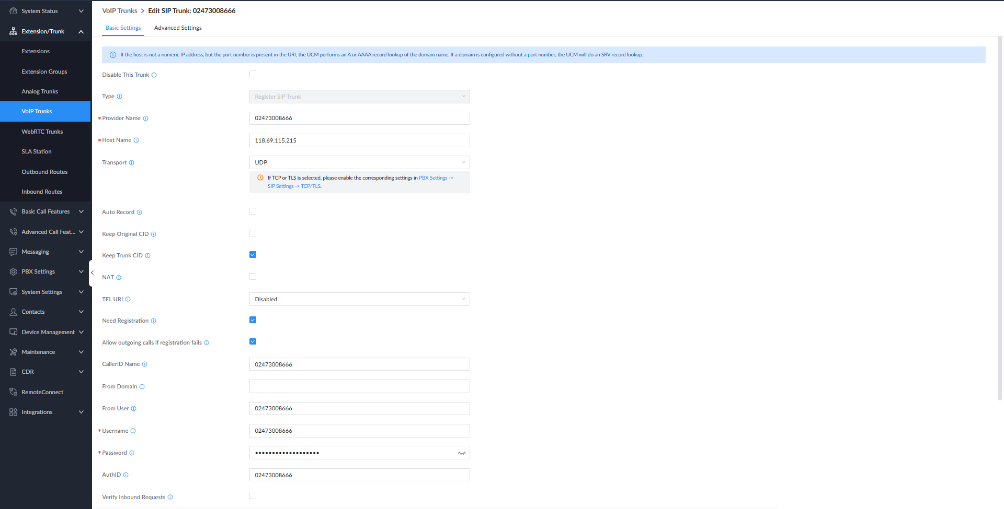Viewport: 1004px width, 509px height.
Task: Uncheck the Need Registration checkbox
Action: [x=253, y=320]
